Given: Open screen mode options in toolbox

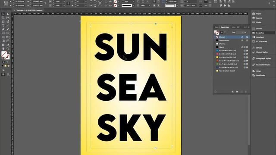Looking at the screenshot, I should point(8,74).
